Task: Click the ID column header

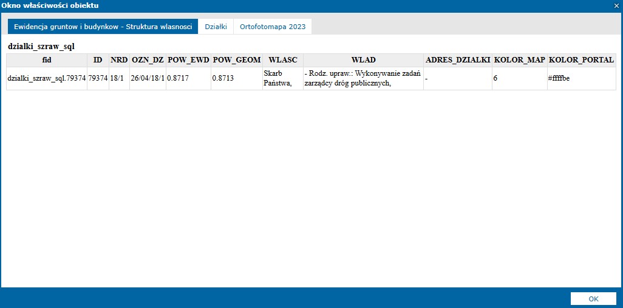Action: coord(97,60)
